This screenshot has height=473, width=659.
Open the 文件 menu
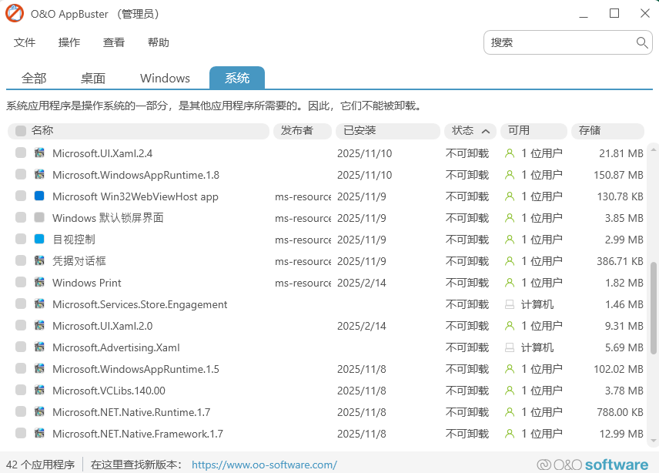[x=25, y=42]
